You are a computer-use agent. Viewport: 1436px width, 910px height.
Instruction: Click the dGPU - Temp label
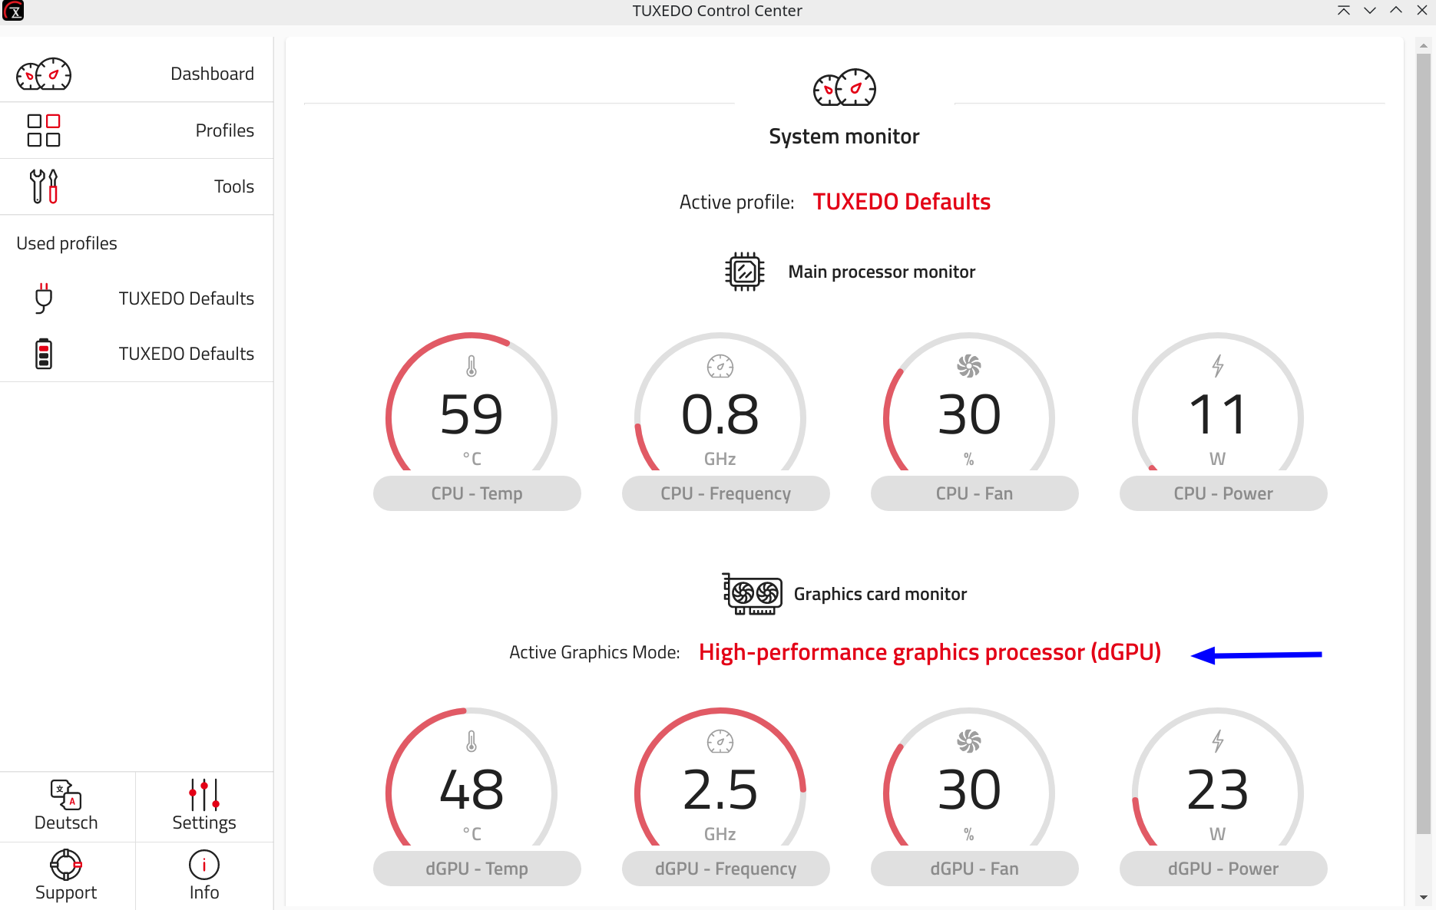(x=477, y=869)
